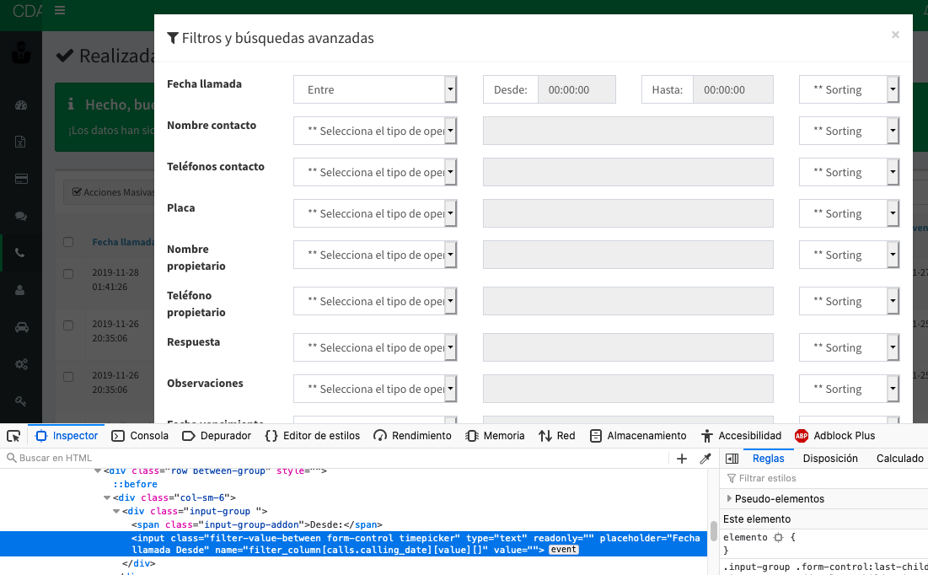Open the Editor de estilos tab

coord(313,436)
